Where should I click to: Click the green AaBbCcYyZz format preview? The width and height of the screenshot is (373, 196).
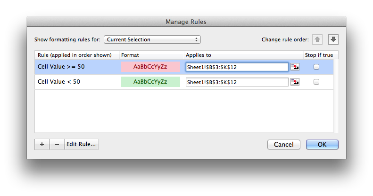[150, 82]
